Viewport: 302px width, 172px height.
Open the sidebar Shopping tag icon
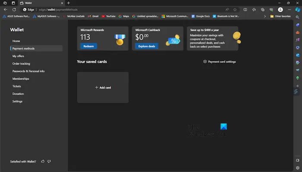click(298, 25)
